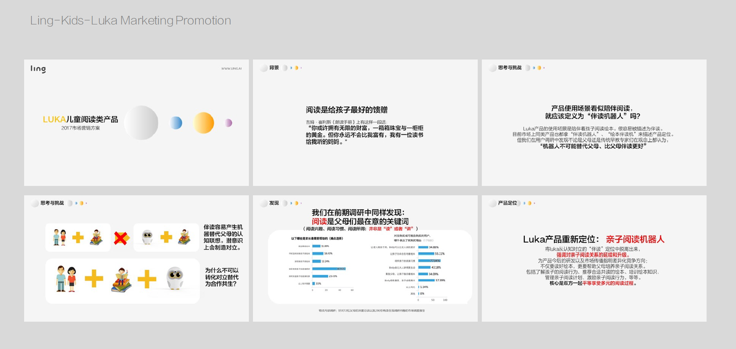736x349 pixels.
Task: Select the '阅读是父母们最在意的关键词' line
Action: (x=360, y=222)
